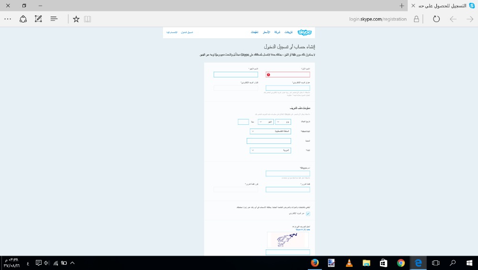
Task: Click the first name field highlighted red
Action: pyautogui.click(x=288, y=75)
